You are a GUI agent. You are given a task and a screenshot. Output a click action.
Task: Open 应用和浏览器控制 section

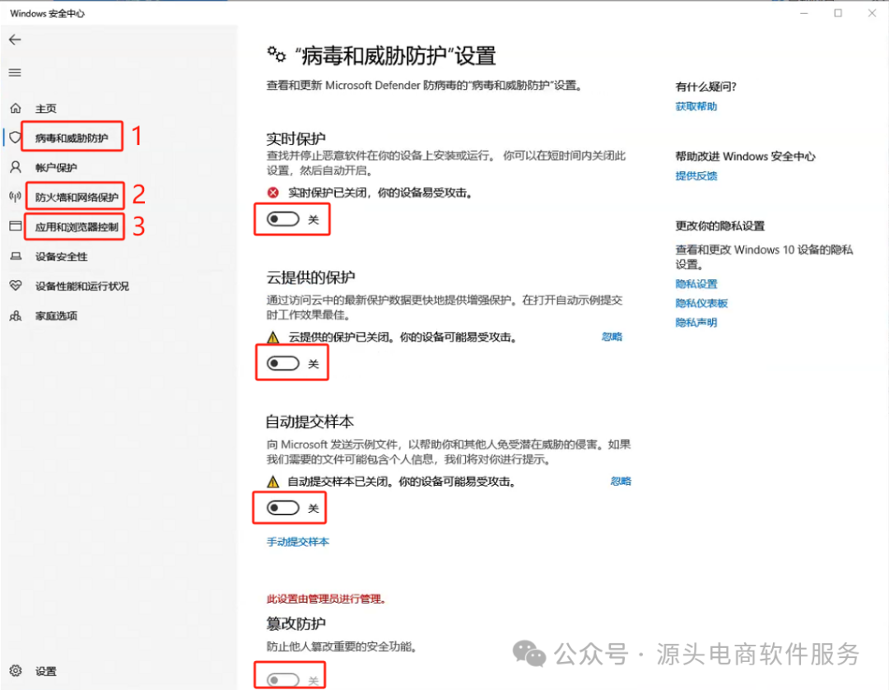pos(77,226)
